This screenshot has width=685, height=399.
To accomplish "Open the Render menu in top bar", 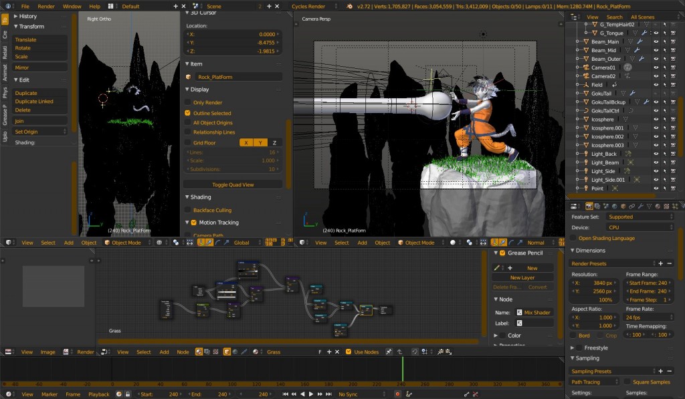I will click(46, 6).
